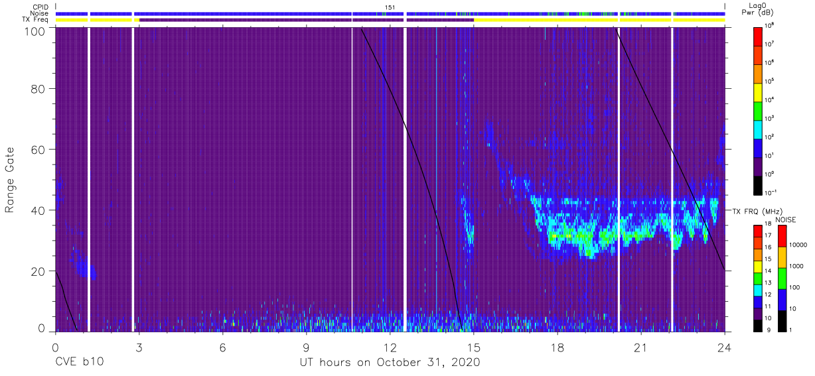Click the green segment of NOISE colorbar
815x376 pixels.
tap(782, 278)
